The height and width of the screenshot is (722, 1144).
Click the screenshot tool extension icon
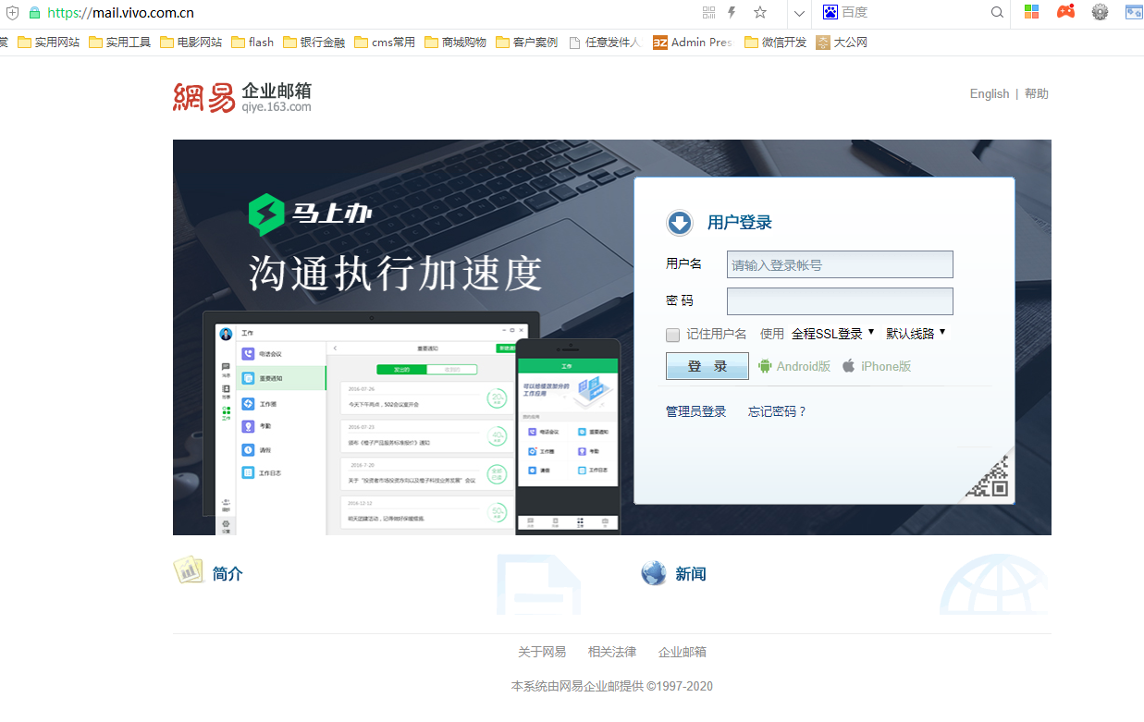tap(1134, 12)
